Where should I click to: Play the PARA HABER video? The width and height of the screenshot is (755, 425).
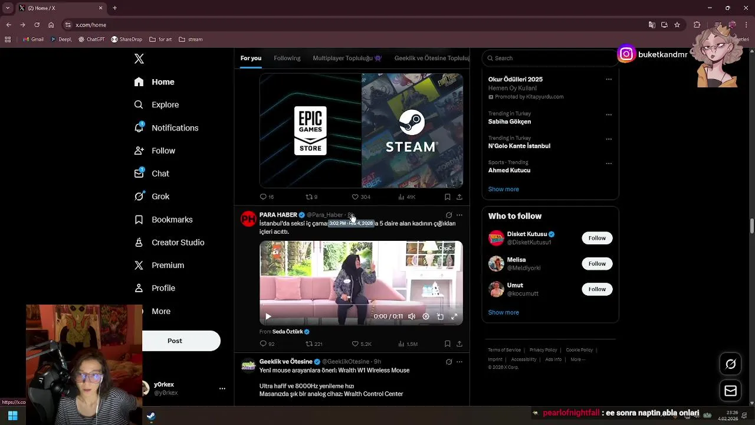click(268, 316)
